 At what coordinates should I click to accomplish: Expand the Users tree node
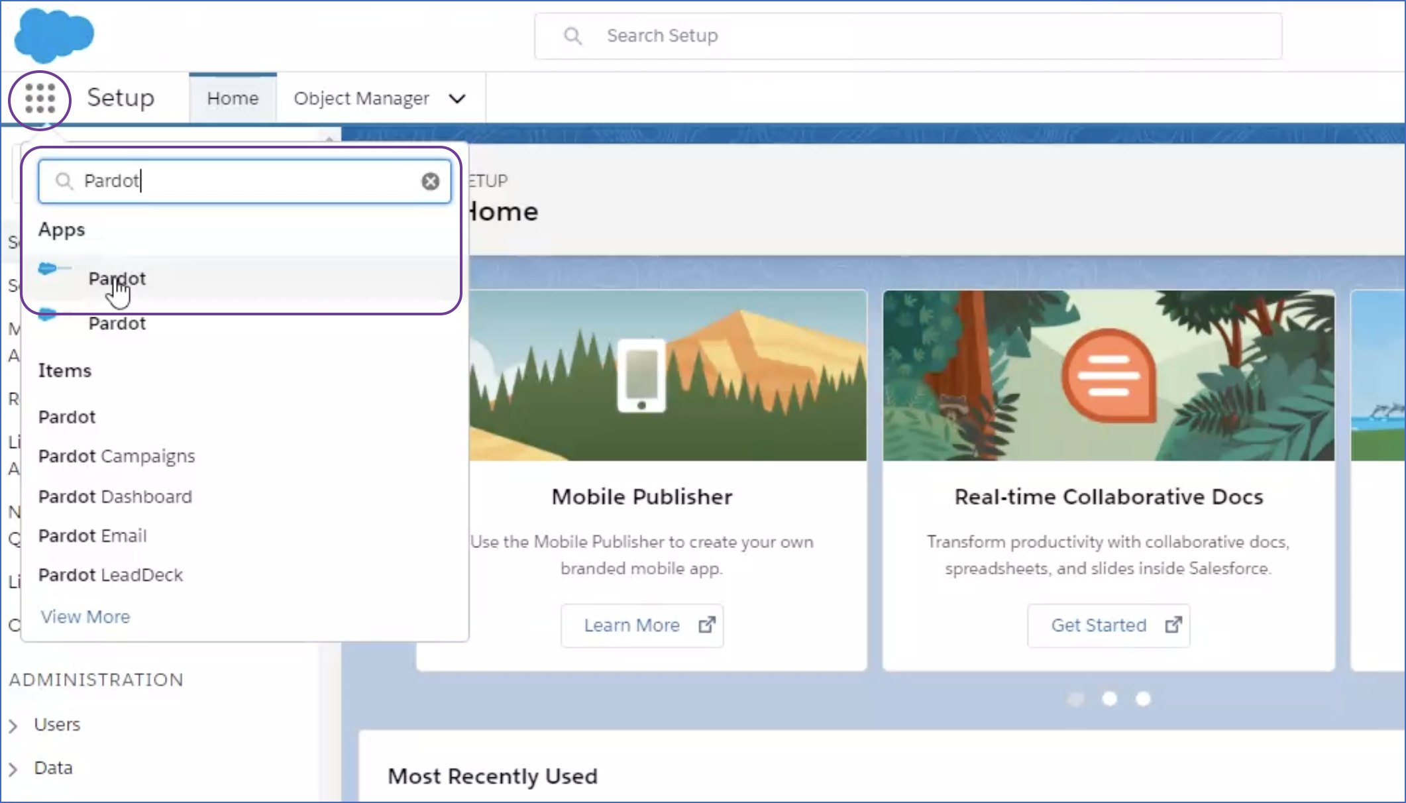[x=13, y=725]
